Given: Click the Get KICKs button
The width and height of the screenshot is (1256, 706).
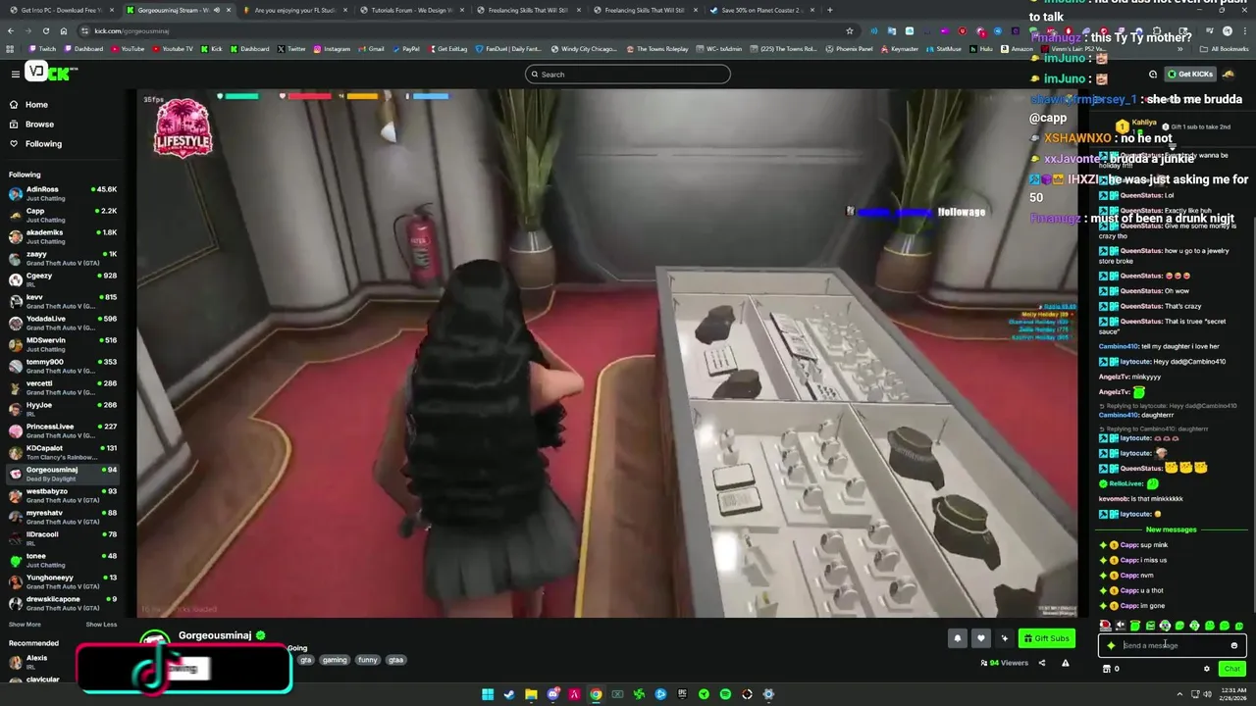Looking at the screenshot, I should (x=1189, y=74).
